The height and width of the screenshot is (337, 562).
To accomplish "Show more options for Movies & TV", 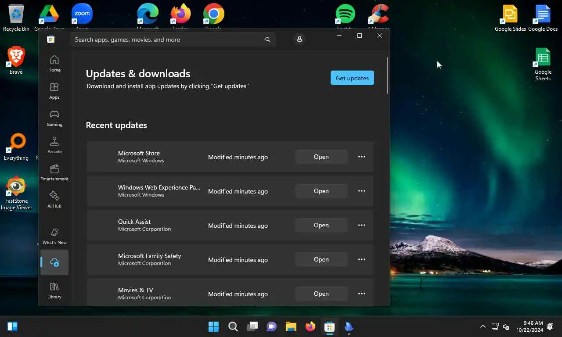I will pyautogui.click(x=362, y=294).
